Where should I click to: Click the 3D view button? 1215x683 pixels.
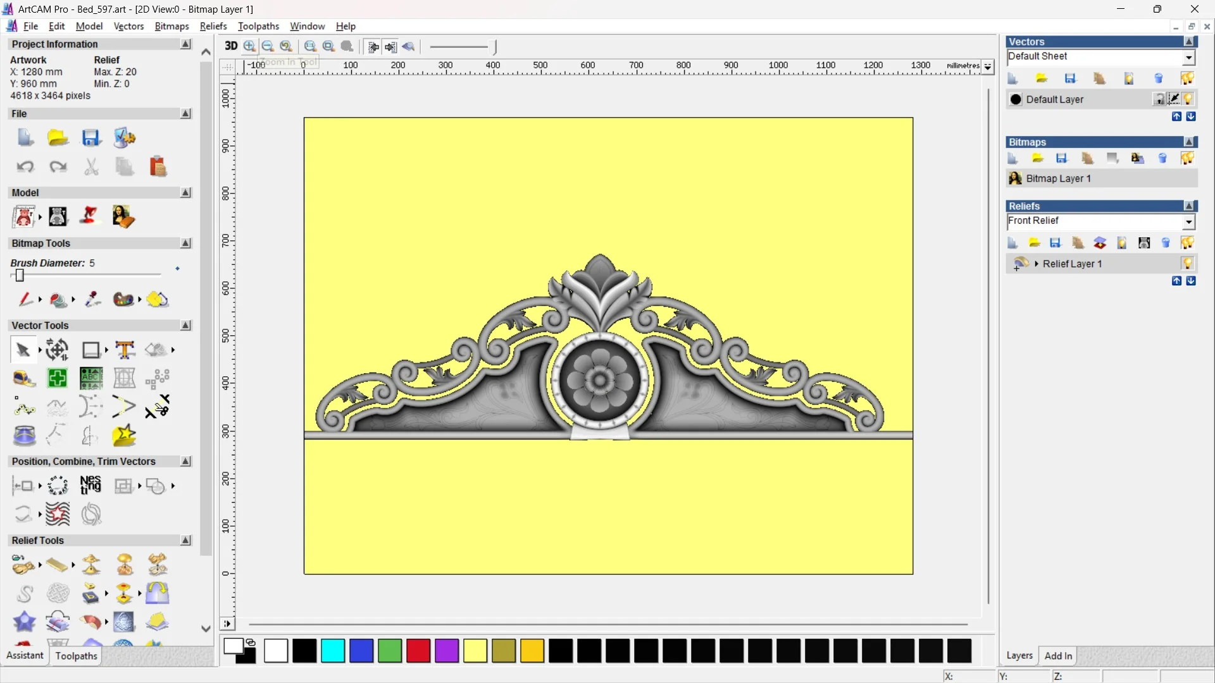point(231,46)
